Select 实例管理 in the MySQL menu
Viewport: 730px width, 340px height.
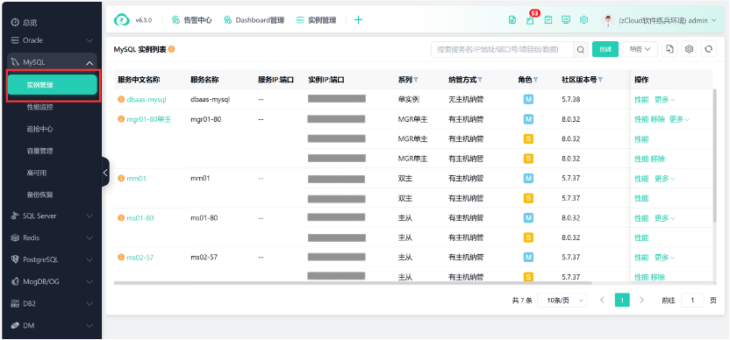(x=53, y=85)
